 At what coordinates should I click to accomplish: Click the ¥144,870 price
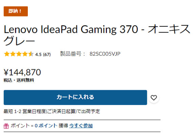tap(22, 72)
